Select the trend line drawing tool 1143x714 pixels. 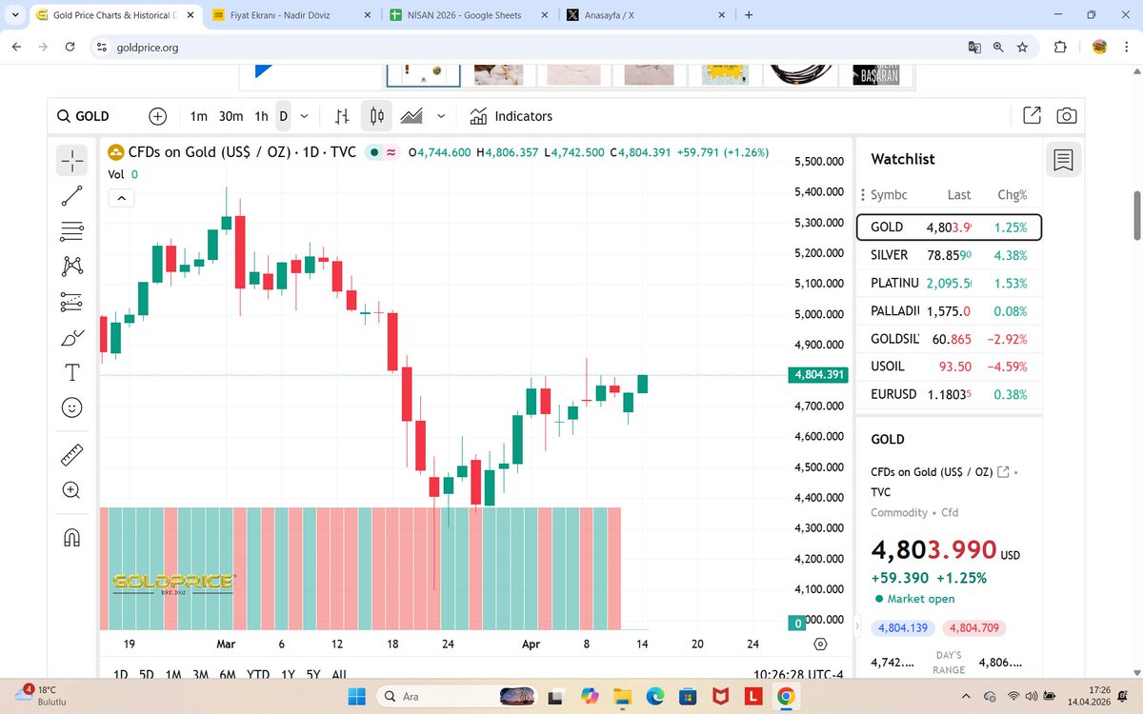pyautogui.click(x=72, y=196)
